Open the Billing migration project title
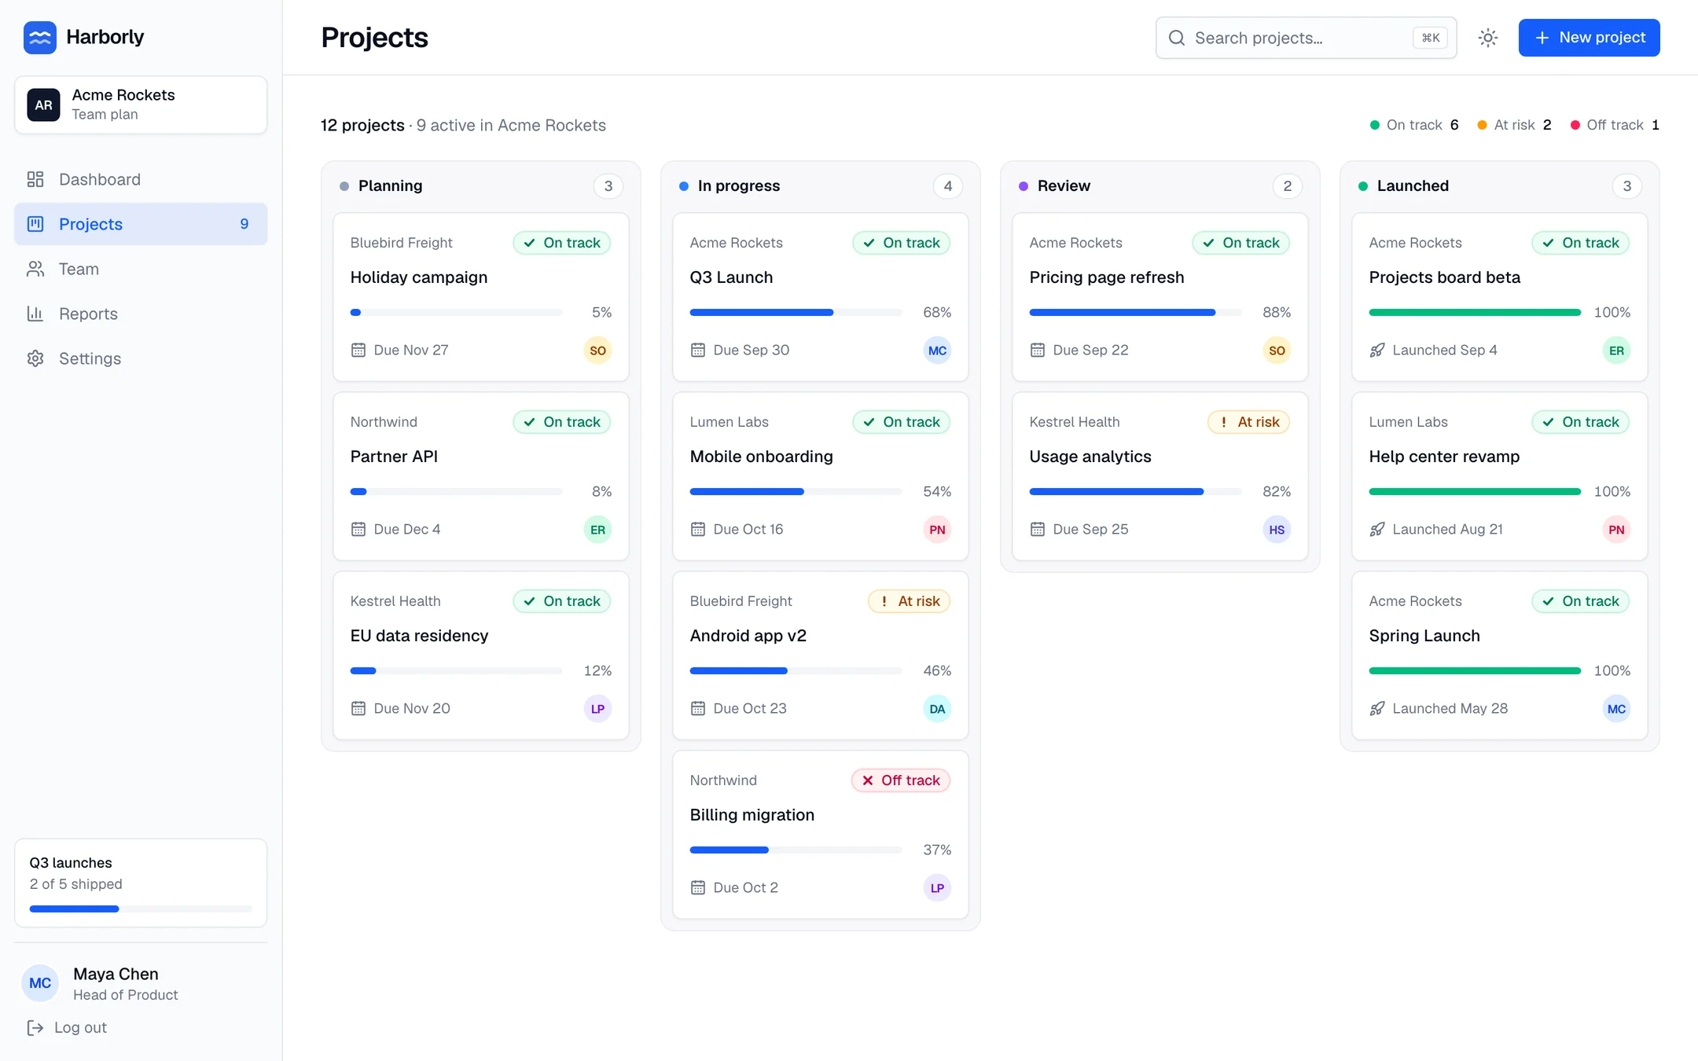The image size is (1698, 1061). (752, 815)
